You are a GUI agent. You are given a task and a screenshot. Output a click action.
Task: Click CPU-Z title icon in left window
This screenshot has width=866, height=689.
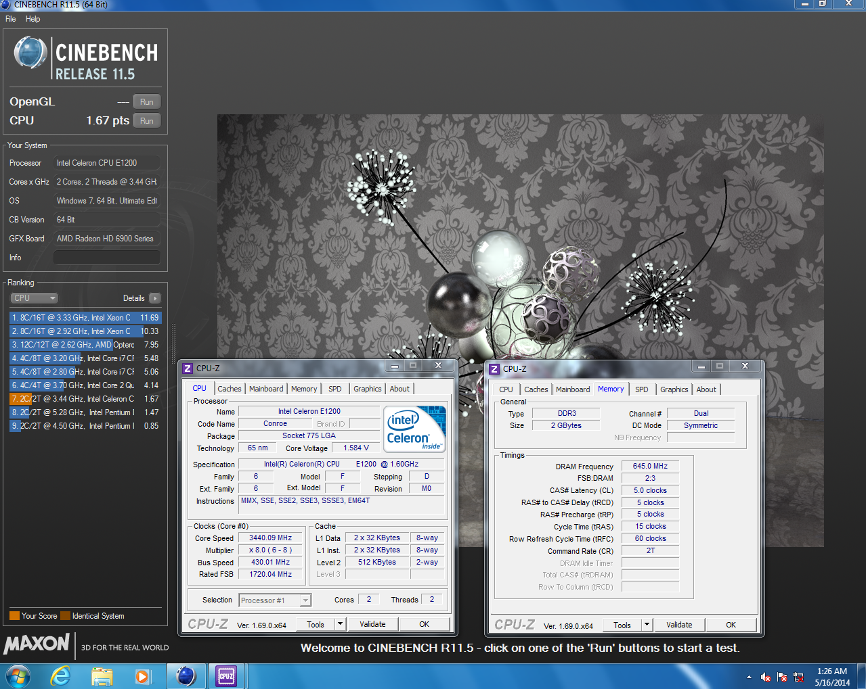pyautogui.click(x=188, y=369)
